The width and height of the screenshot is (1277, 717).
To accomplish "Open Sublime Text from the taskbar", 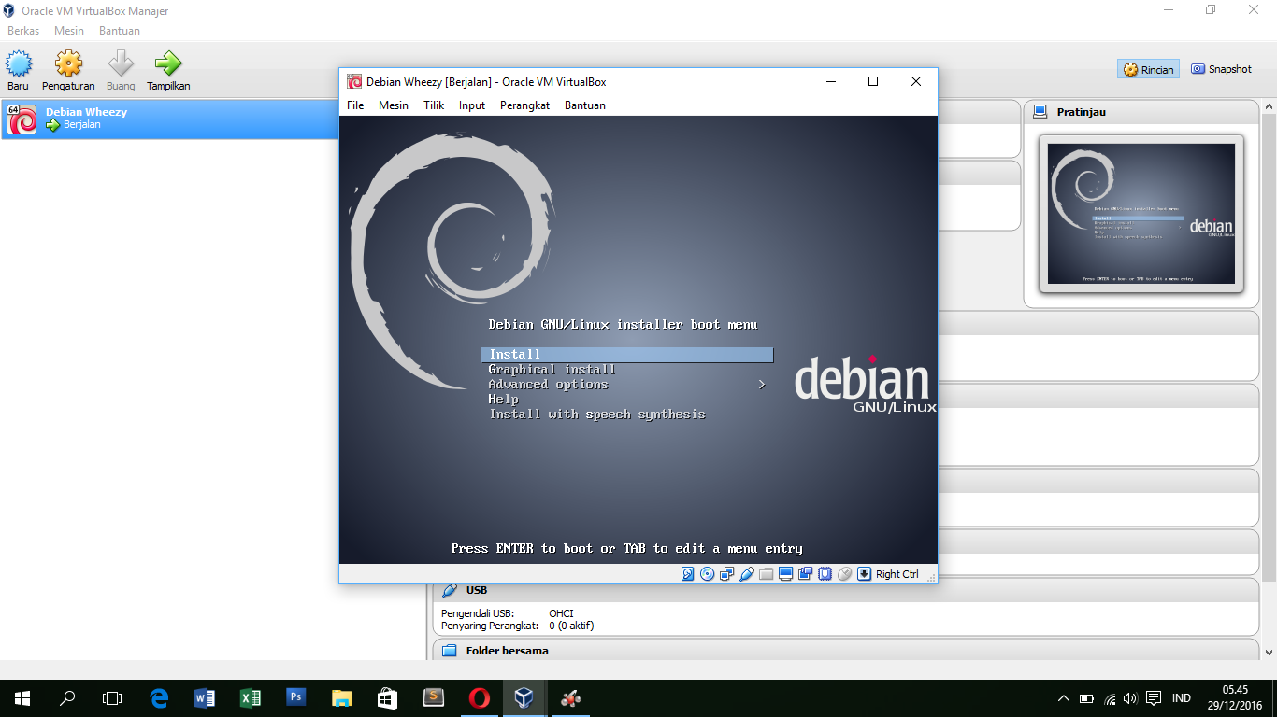I will (434, 698).
